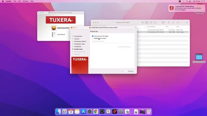Select the License step in installer sidebar
Image resolution: width=207 pixels, height=116 pixels.
[x=77, y=39]
